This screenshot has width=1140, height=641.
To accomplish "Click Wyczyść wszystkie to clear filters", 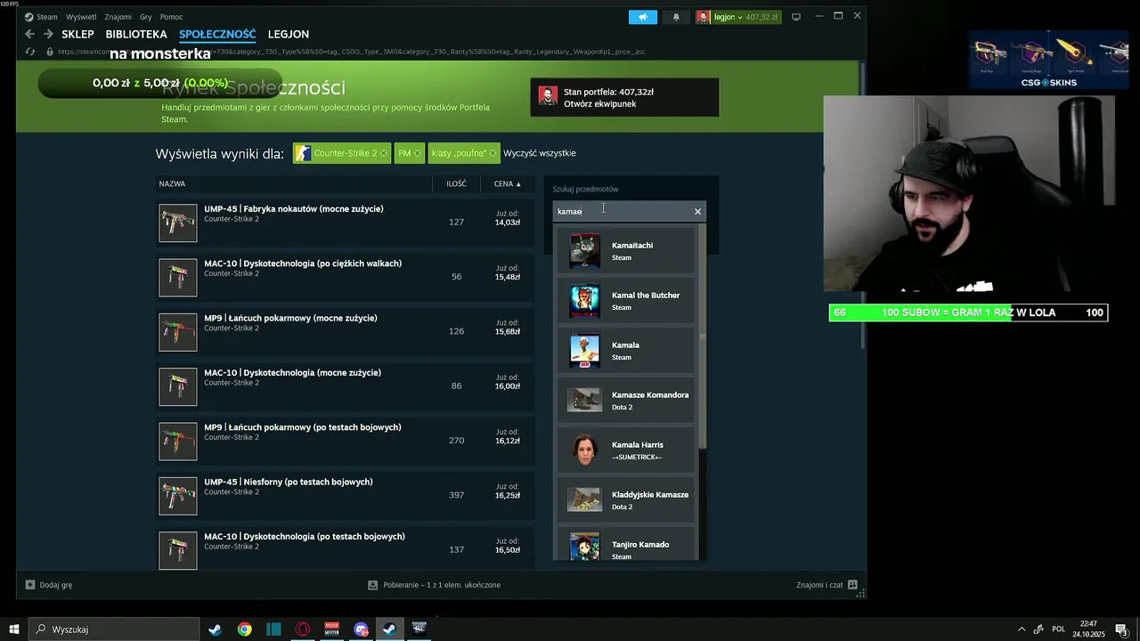I will [x=540, y=153].
